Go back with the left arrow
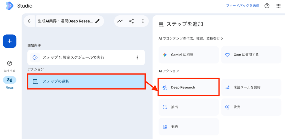285x139 pixels. 29,21
